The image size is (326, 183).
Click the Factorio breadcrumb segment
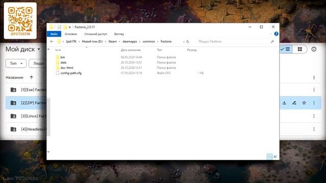[x=166, y=42]
